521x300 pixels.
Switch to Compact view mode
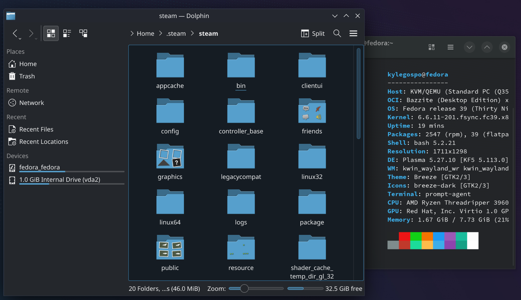[x=67, y=33]
